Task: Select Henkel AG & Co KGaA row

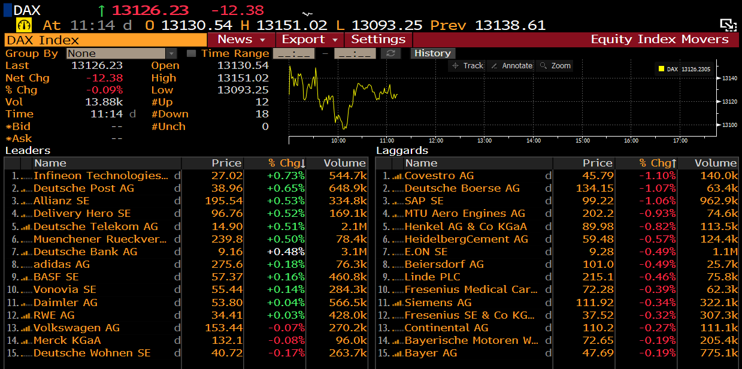Action: coord(557,227)
